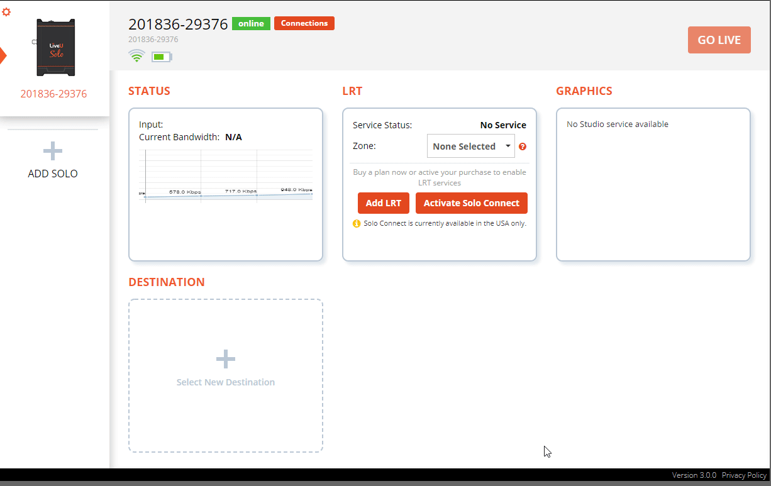
Task: Click the 948.0 Kbps graph label
Action: (296, 189)
